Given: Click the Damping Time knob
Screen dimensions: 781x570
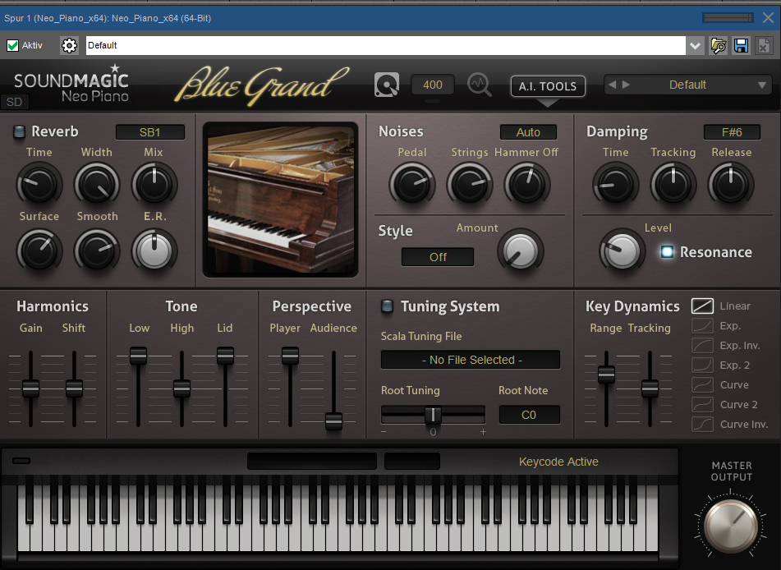Looking at the screenshot, I should coord(616,184).
